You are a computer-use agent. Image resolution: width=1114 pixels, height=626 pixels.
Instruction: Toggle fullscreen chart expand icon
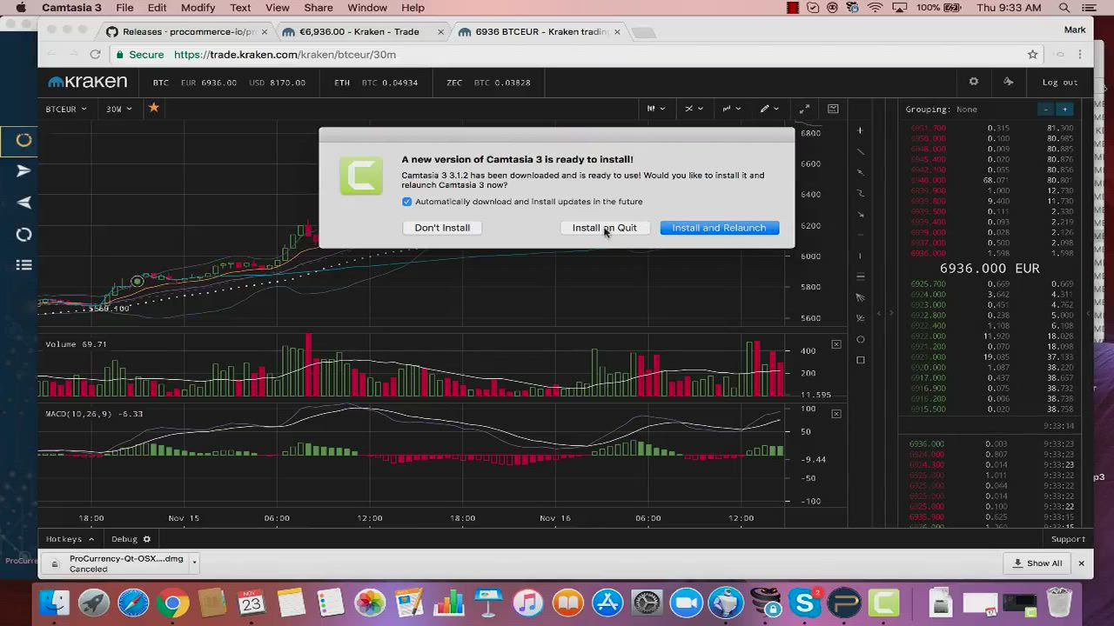tap(804, 109)
